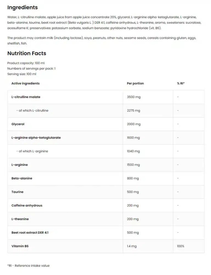This screenshot has height=275, width=211.
Task: Click the Nutrition Facts heading
Action: point(27,53)
